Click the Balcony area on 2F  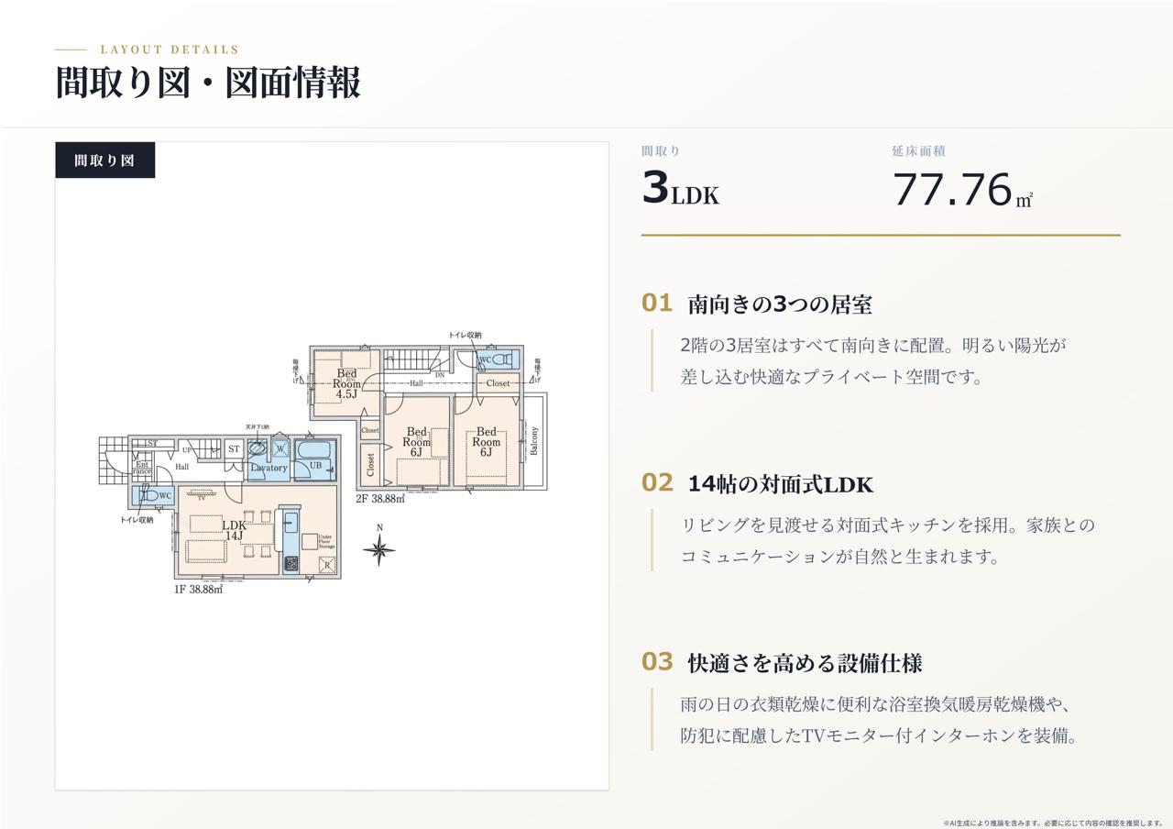[x=534, y=441]
